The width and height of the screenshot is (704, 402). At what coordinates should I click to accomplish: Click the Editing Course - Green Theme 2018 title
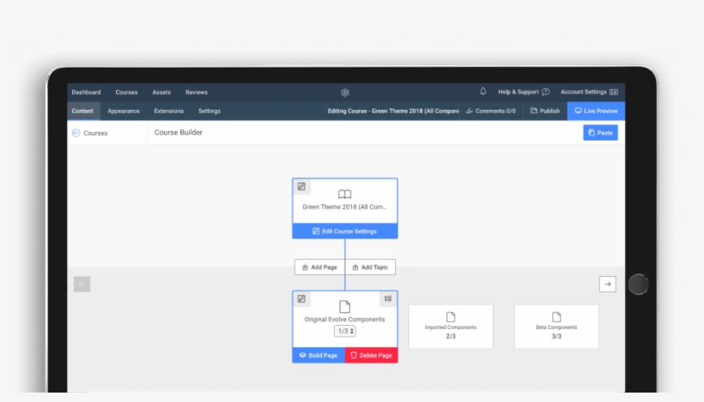click(393, 111)
